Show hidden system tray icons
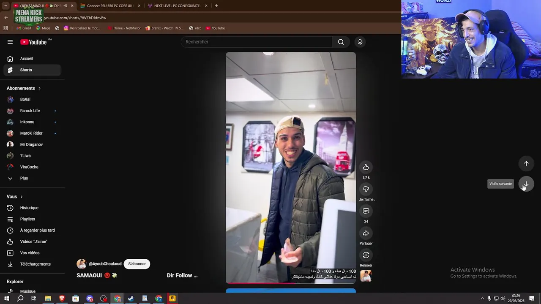The width and height of the screenshot is (541, 304). click(x=483, y=299)
